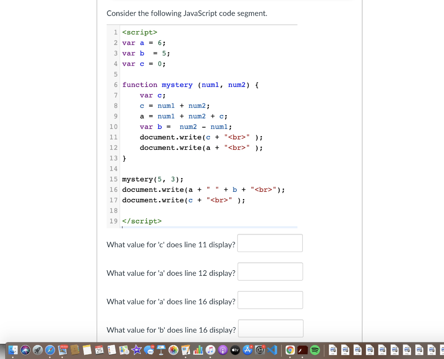
Task: Click the answer box for 'a' line 12
Action: pos(270,272)
